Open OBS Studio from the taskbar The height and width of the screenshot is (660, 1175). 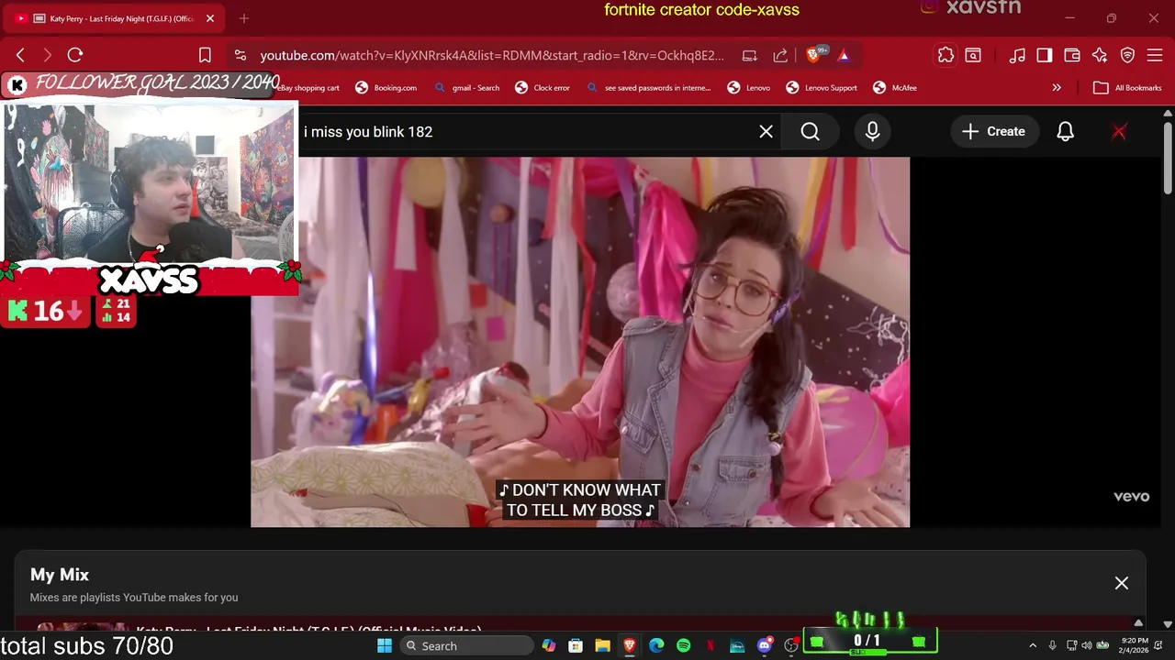pos(791,645)
